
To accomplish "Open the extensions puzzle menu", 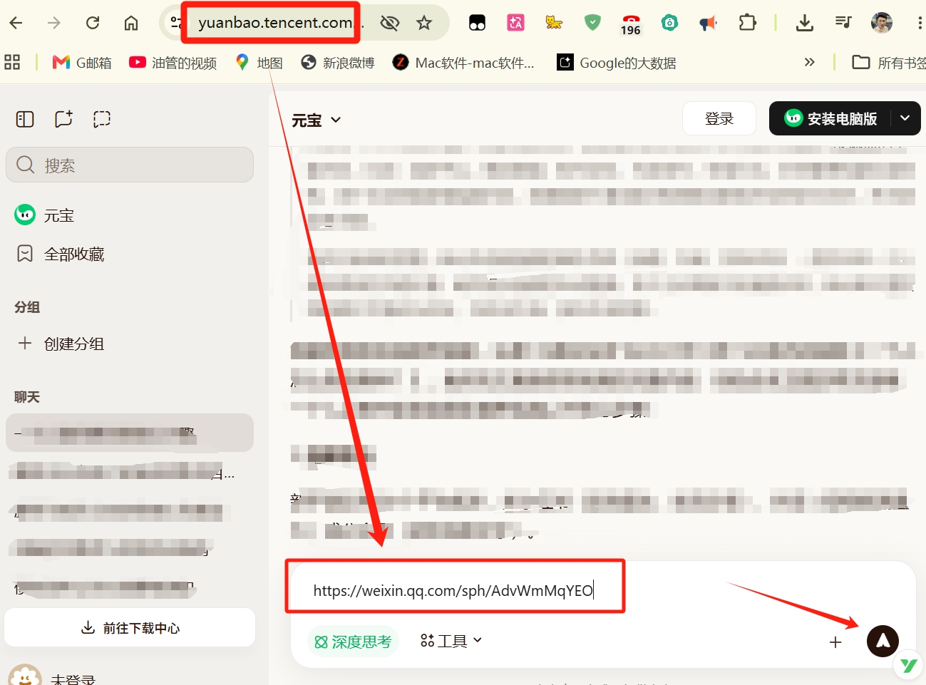I will 747,23.
